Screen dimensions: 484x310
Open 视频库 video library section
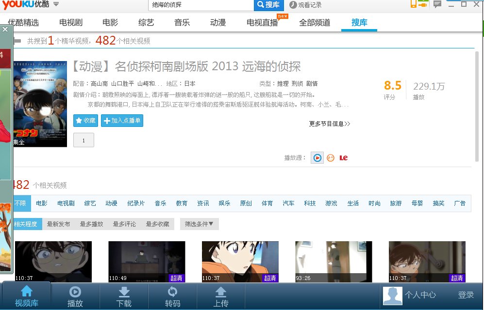tap(27, 296)
